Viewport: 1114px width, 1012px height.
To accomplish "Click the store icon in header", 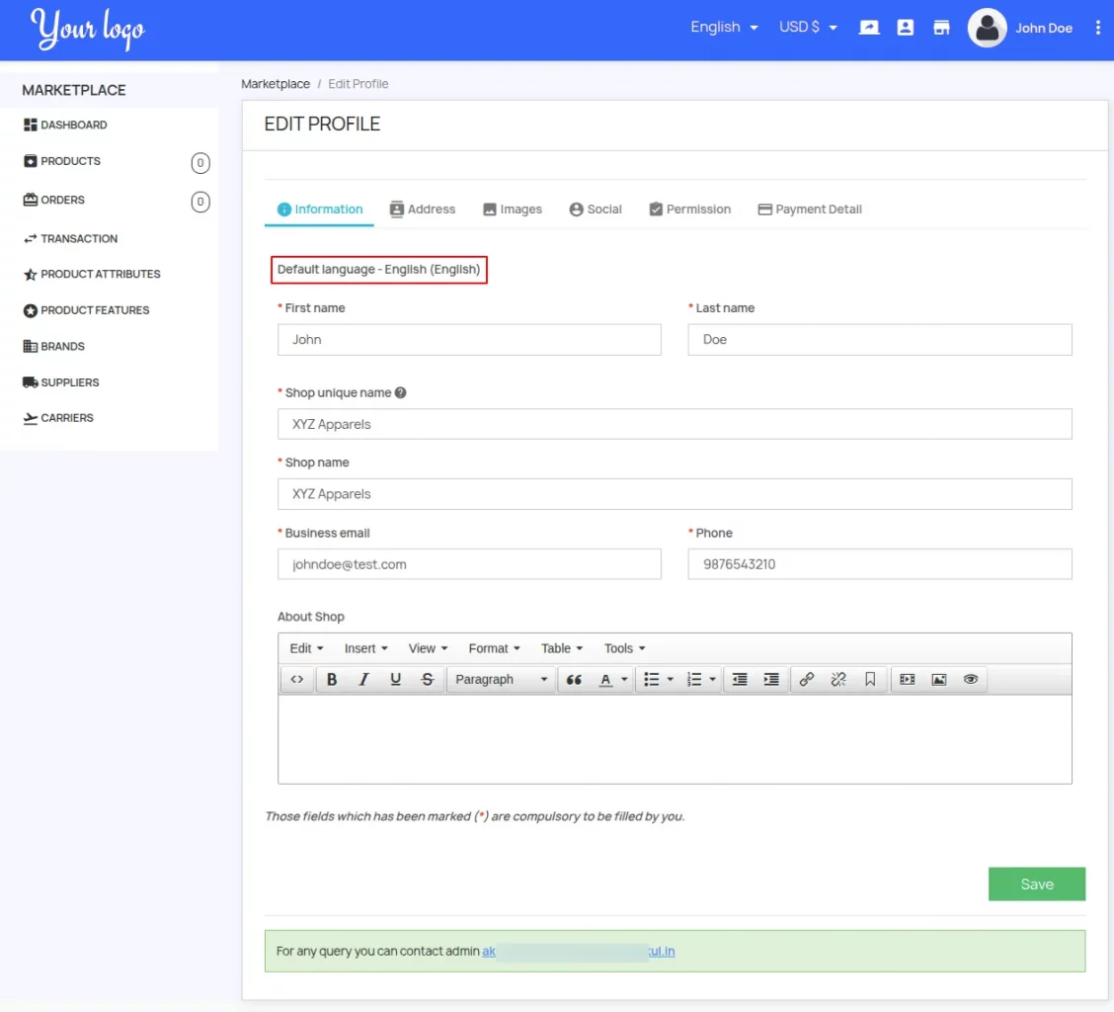I will point(941,28).
